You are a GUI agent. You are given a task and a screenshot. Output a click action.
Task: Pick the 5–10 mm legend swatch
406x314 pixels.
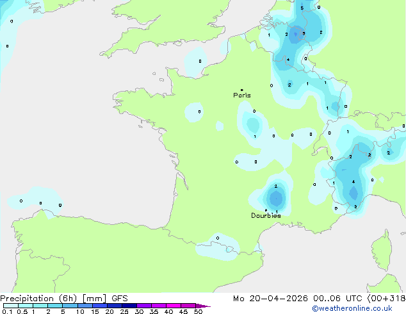click(70, 306)
